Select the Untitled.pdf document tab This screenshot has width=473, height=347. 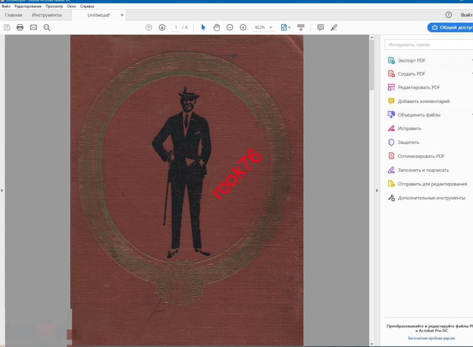point(99,15)
